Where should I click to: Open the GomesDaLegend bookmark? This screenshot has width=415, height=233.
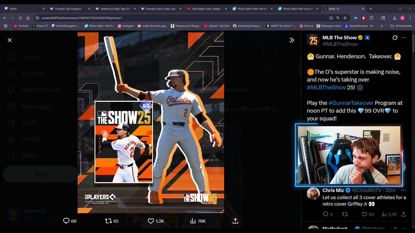pyautogui.click(x=65, y=26)
